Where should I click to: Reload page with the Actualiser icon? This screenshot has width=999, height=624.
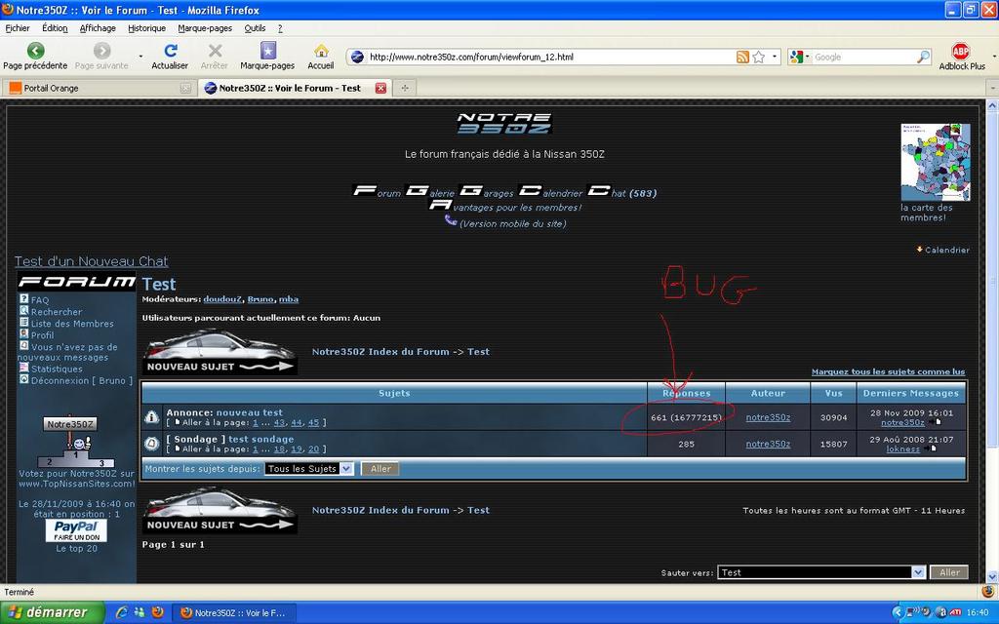(170, 51)
